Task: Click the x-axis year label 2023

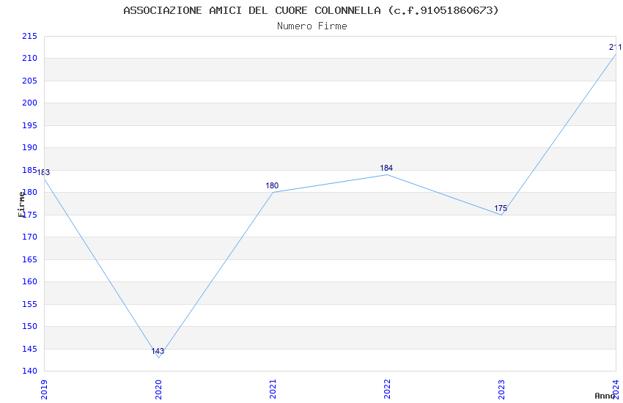Action: point(502,389)
